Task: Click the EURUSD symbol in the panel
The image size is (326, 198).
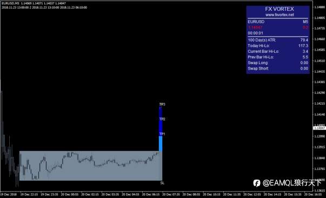Action: tap(256, 22)
